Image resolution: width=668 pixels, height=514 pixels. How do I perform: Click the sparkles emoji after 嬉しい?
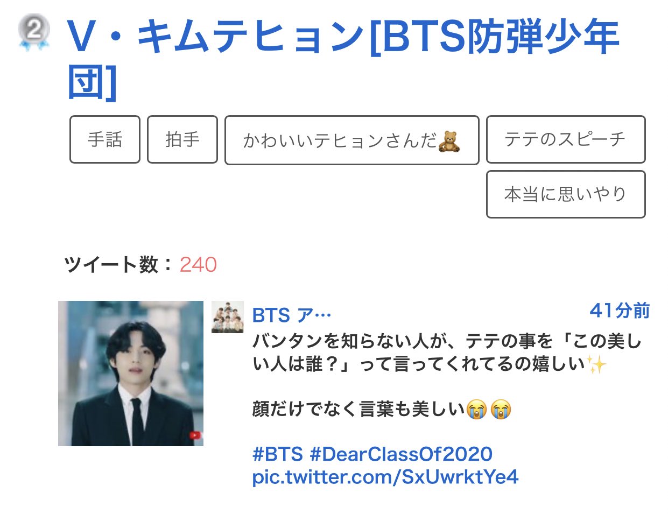click(597, 365)
